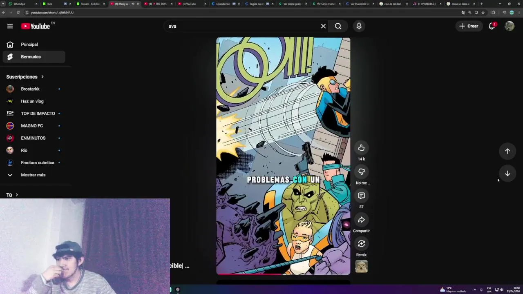This screenshot has width=523, height=294.
Task: Open the Chrome three-dot menu
Action: click(x=519, y=13)
